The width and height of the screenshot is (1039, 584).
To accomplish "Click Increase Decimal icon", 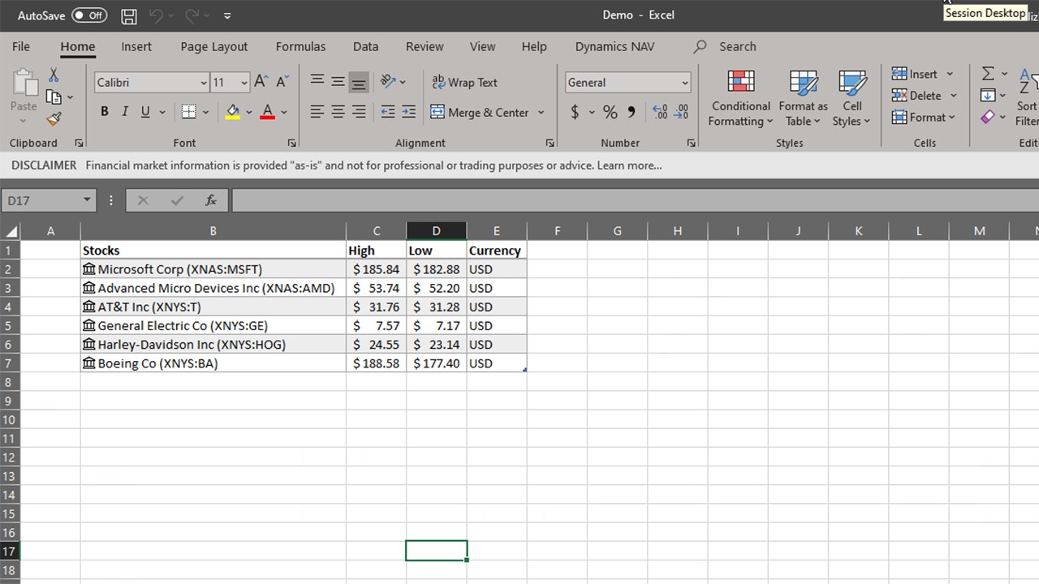I will tap(660, 112).
